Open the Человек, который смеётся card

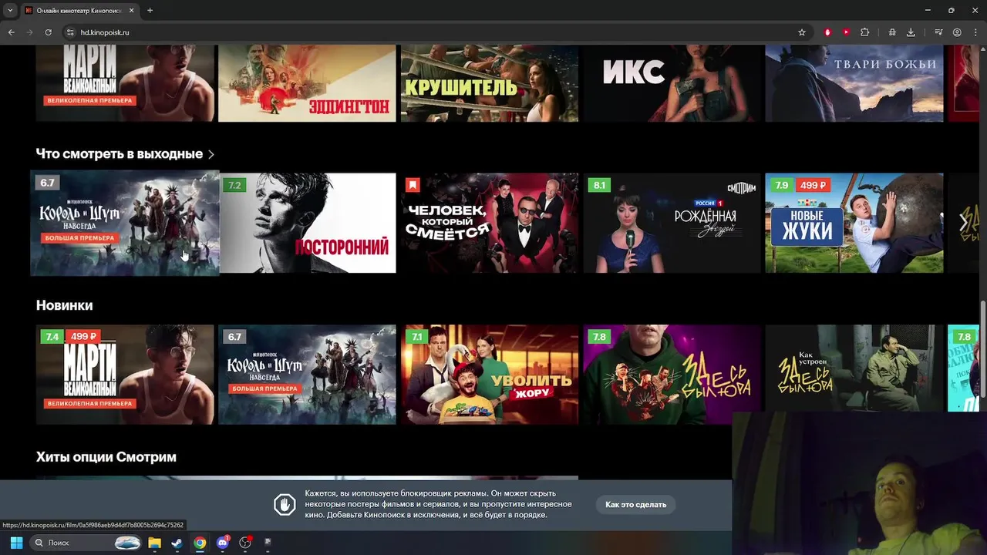pos(490,223)
